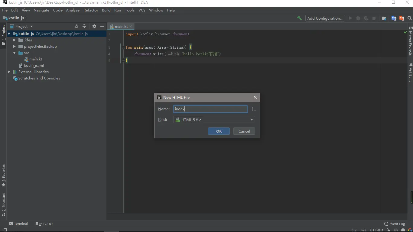Viewport: 413px width, 232px height.
Task: Close the main.kt editor tab
Action: pyautogui.click(x=131, y=27)
